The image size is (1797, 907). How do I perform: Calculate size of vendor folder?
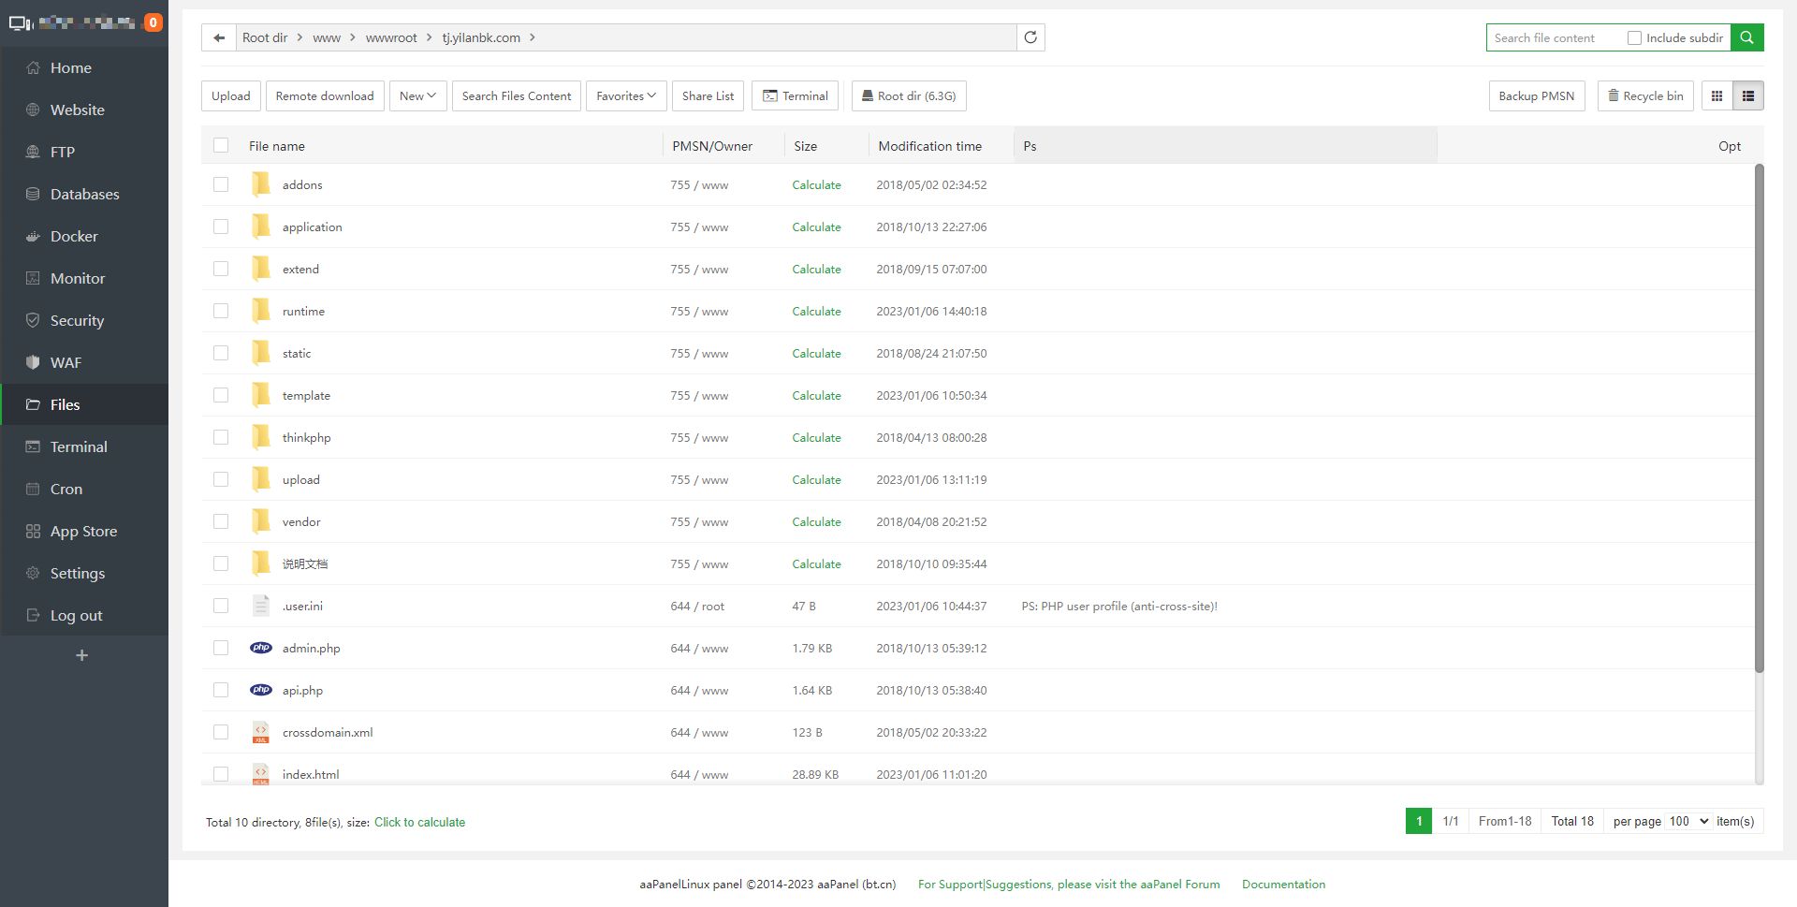[x=816, y=521]
